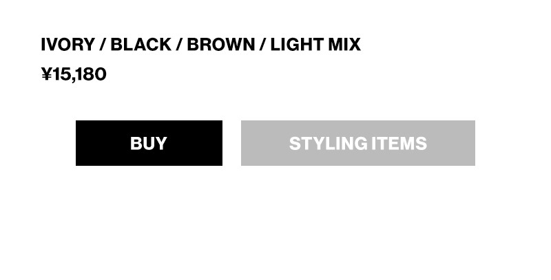Select the yen price below the colors
The width and height of the screenshot is (551, 280).
(x=74, y=74)
